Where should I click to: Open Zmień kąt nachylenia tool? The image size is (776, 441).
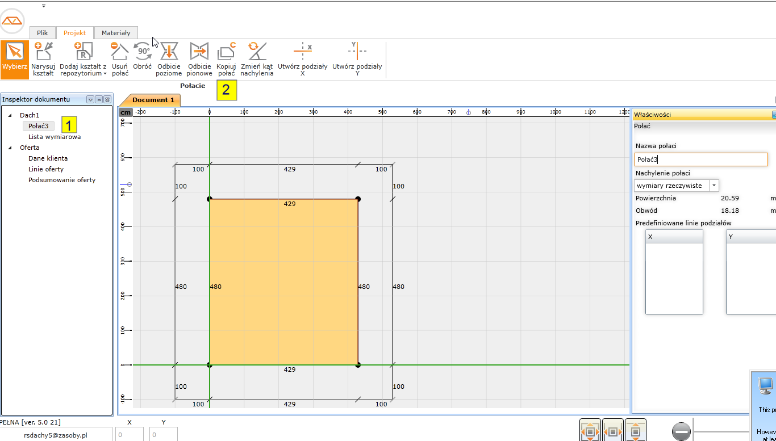[257, 59]
